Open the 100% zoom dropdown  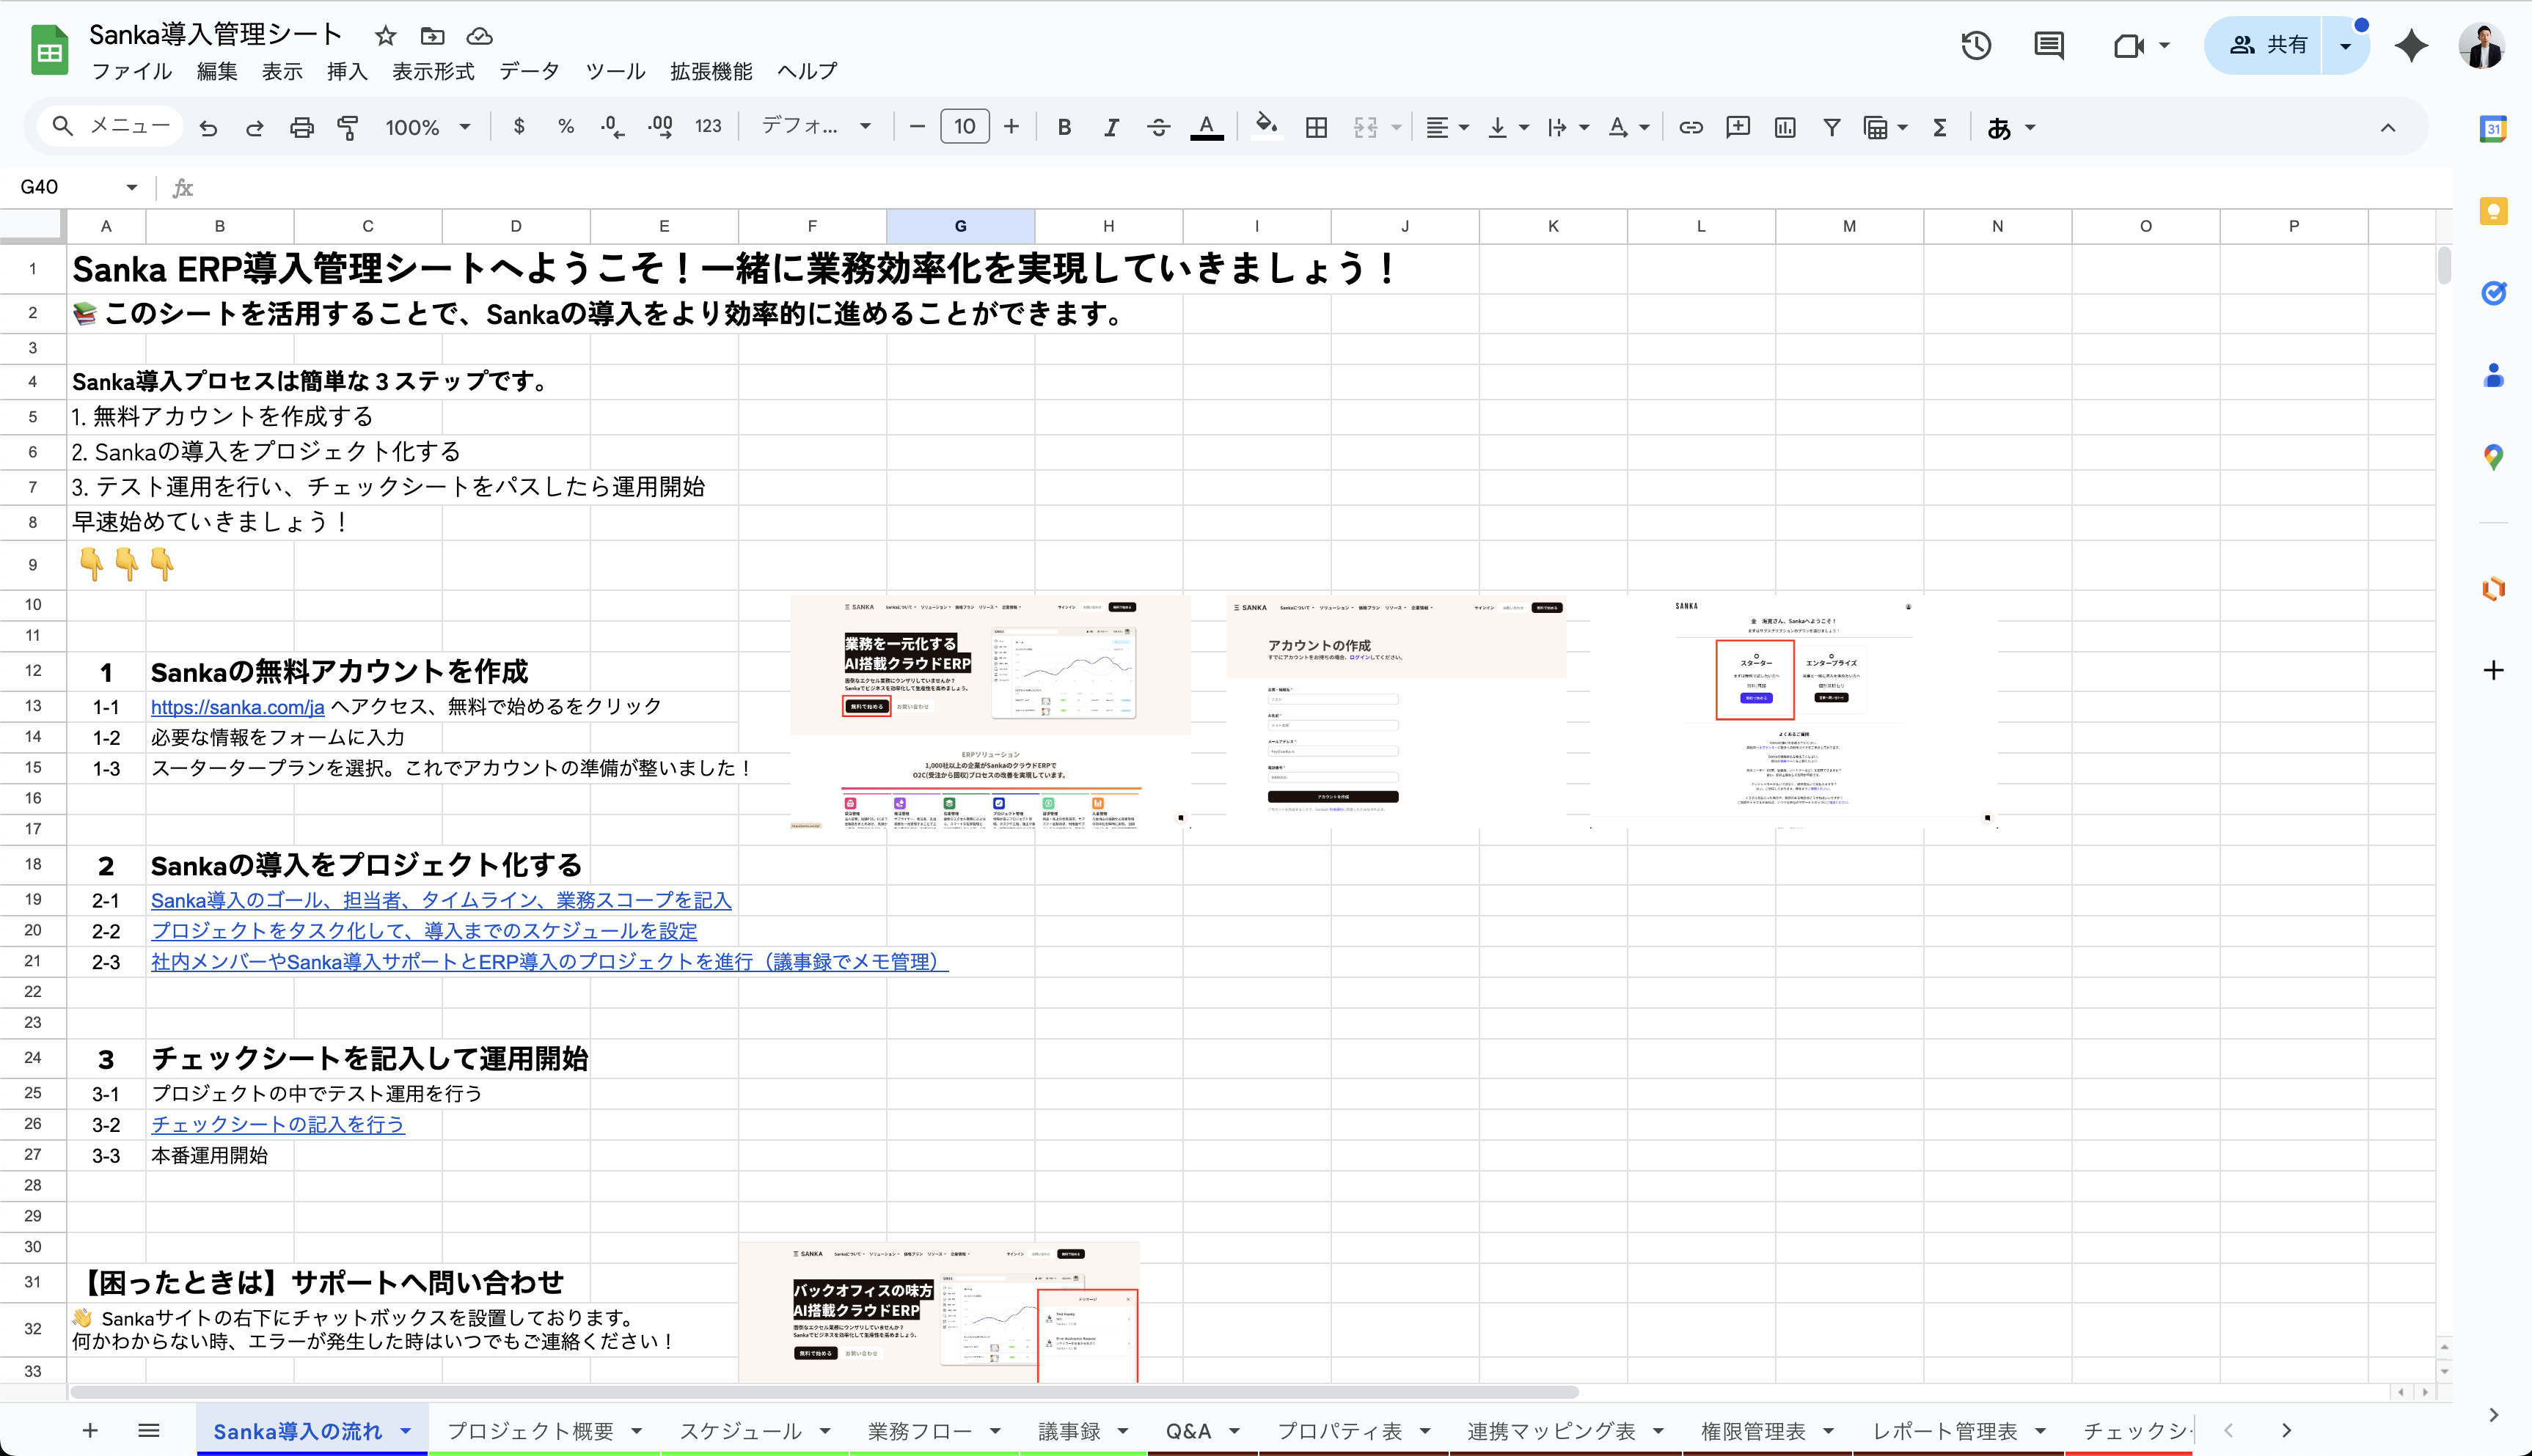tap(427, 127)
